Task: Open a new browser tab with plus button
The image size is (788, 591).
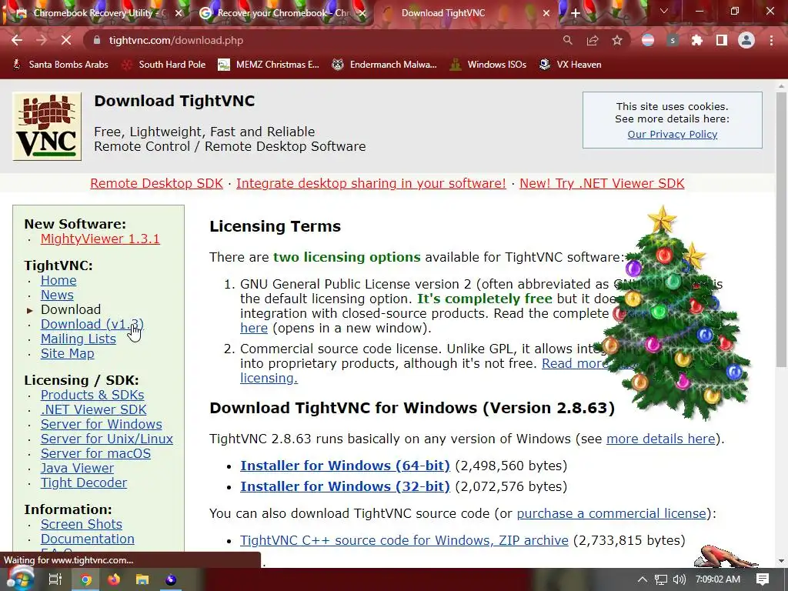Action: click(576, 14)
